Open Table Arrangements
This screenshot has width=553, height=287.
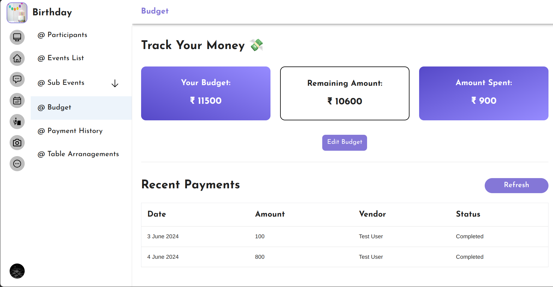[x=78, y=154]
